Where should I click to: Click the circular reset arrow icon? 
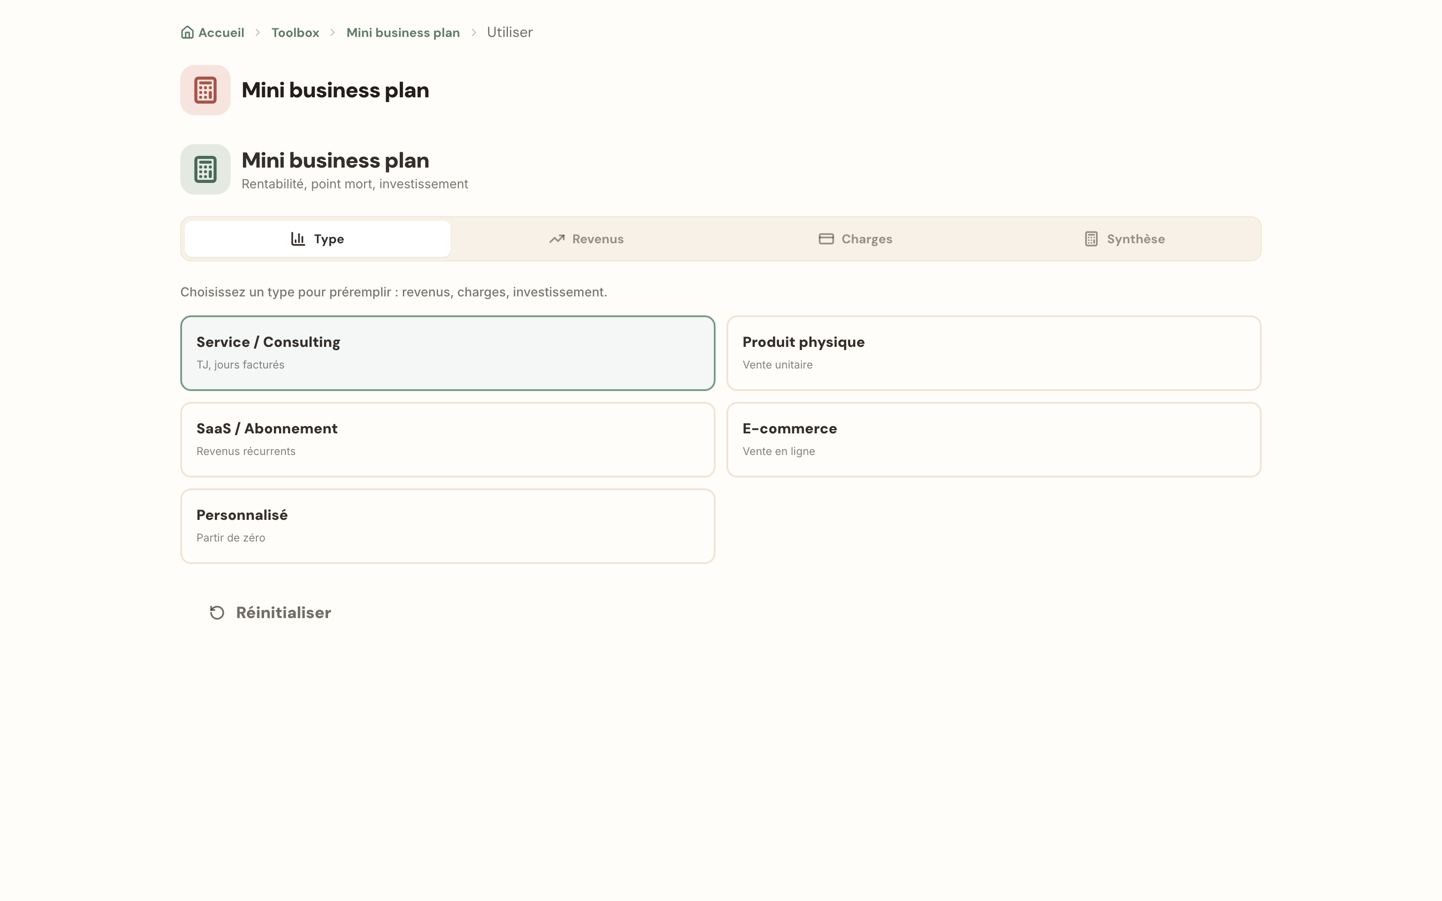pyautogui.click(x=217, y=613)
